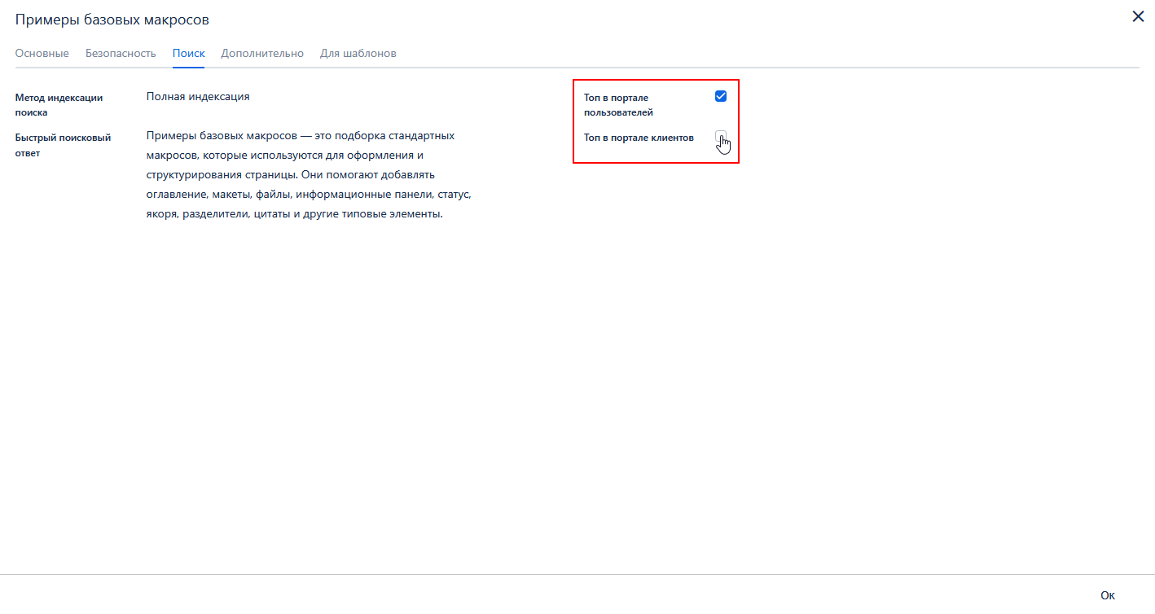
Task: Click the dialog title Примеры базовых макросов
Action: coord(112,19)
